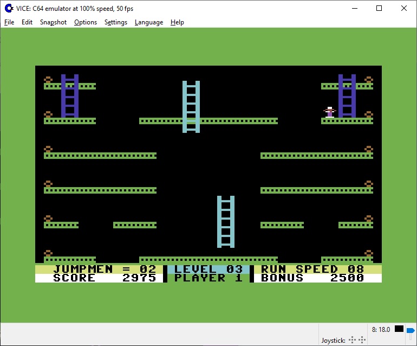Click the purple ladder beside the Jumpman

pos(347,96)
